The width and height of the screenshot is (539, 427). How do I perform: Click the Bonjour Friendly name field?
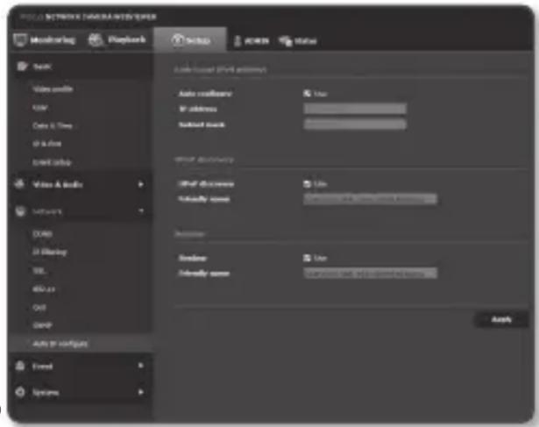(x=370, y=274)
